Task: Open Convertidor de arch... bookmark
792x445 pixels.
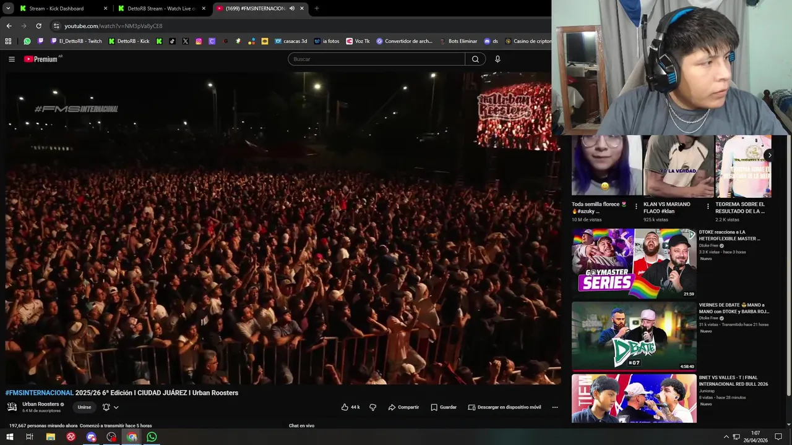Action: (x=405, y=41)
